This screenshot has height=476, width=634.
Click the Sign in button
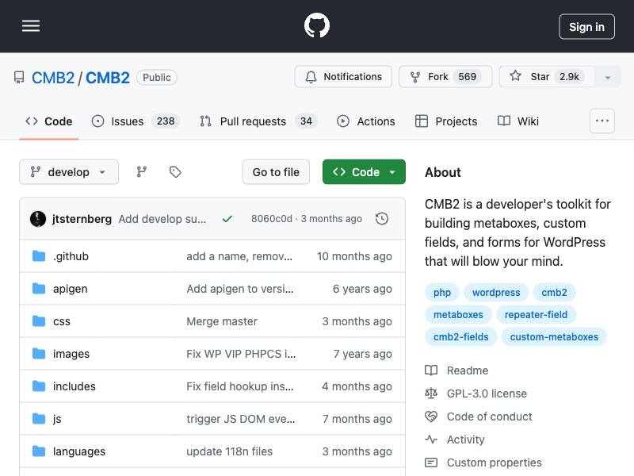click(586, 27)
